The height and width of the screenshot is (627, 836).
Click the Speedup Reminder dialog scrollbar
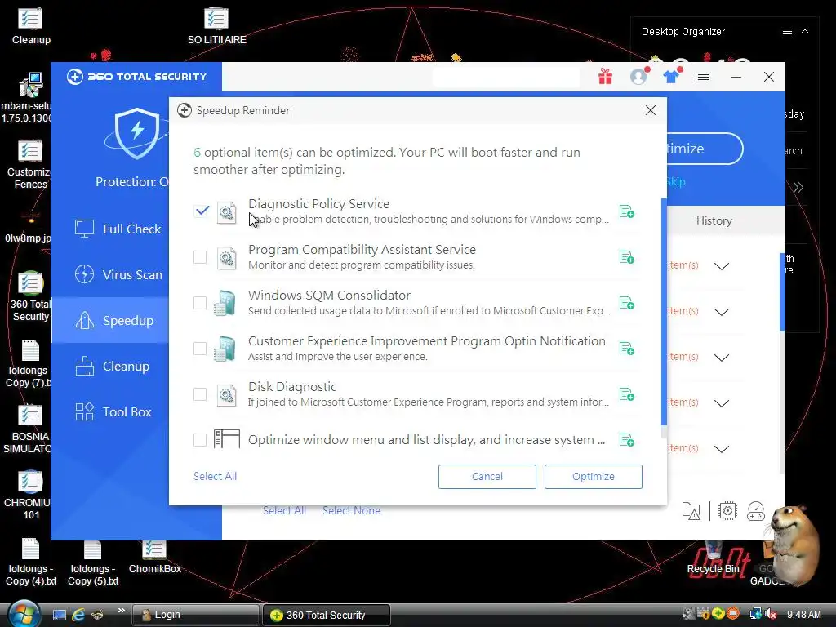(x=664, y=312)
